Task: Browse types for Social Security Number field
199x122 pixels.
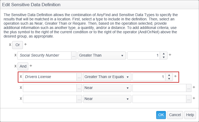Action: coord(74,56)
